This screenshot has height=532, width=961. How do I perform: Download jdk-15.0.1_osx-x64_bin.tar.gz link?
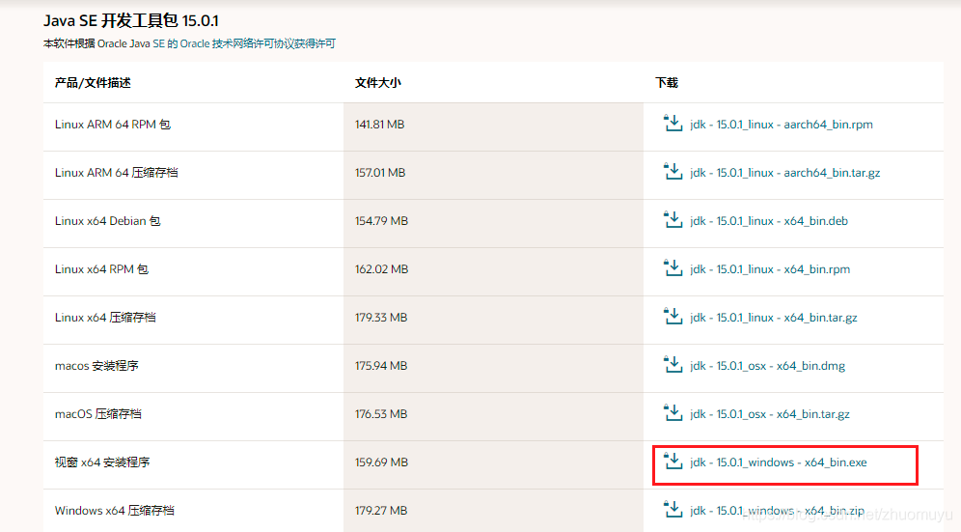coord(770,414)
